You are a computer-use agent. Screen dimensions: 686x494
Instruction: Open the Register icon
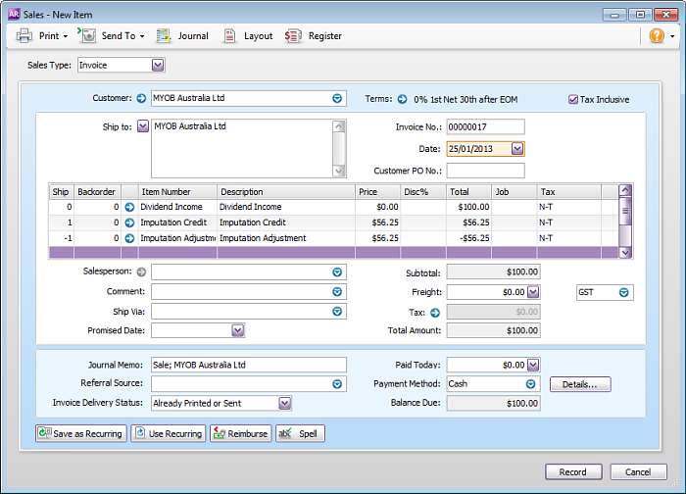coord(293,36)
